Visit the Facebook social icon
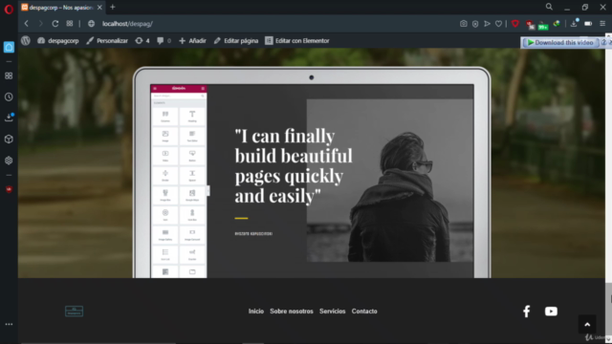 [527, 312]
